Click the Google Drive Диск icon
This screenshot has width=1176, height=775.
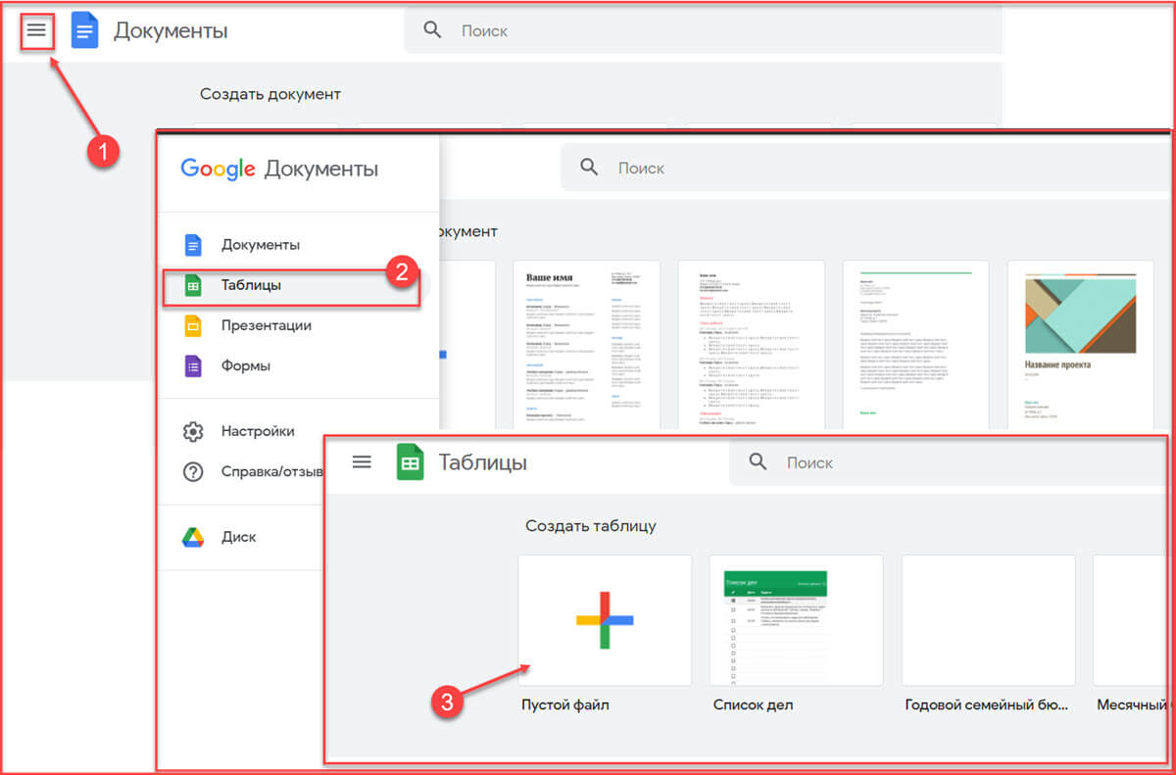pos(193,537)
